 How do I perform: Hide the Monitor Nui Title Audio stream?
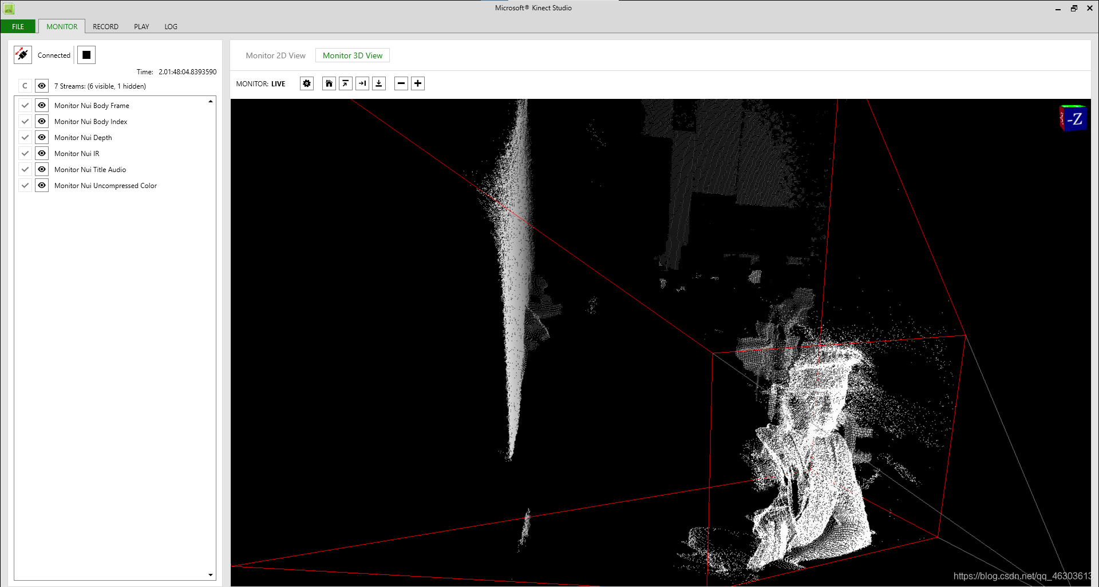point(42,169)
